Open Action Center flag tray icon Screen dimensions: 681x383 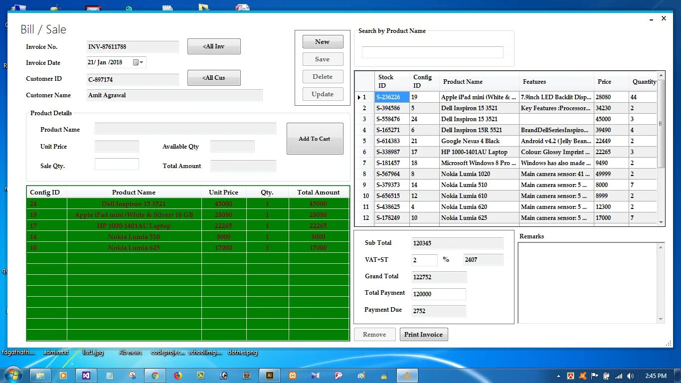click(x=594, y=376)
